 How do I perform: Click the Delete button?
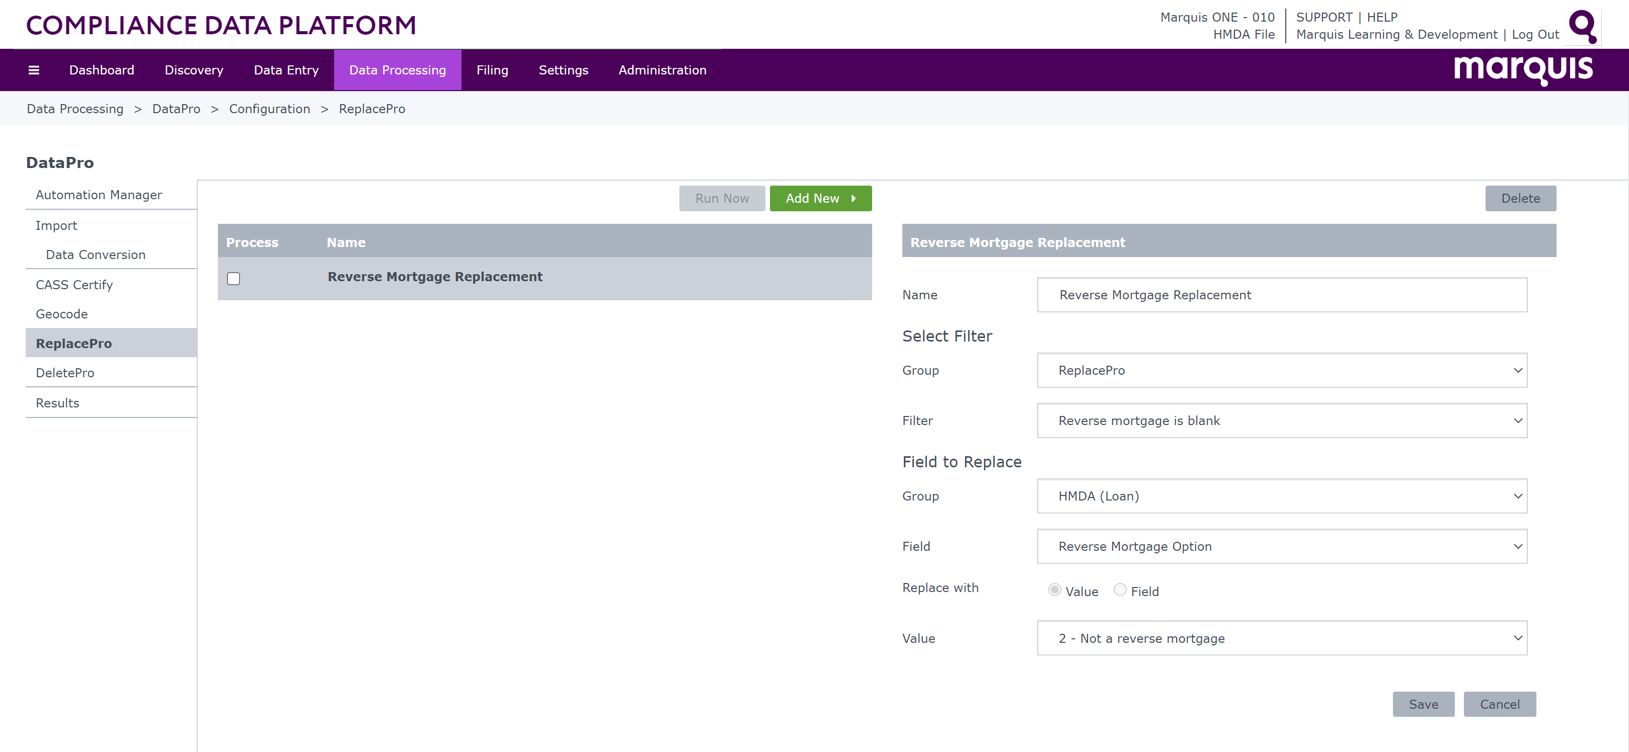click(1521, 198)
